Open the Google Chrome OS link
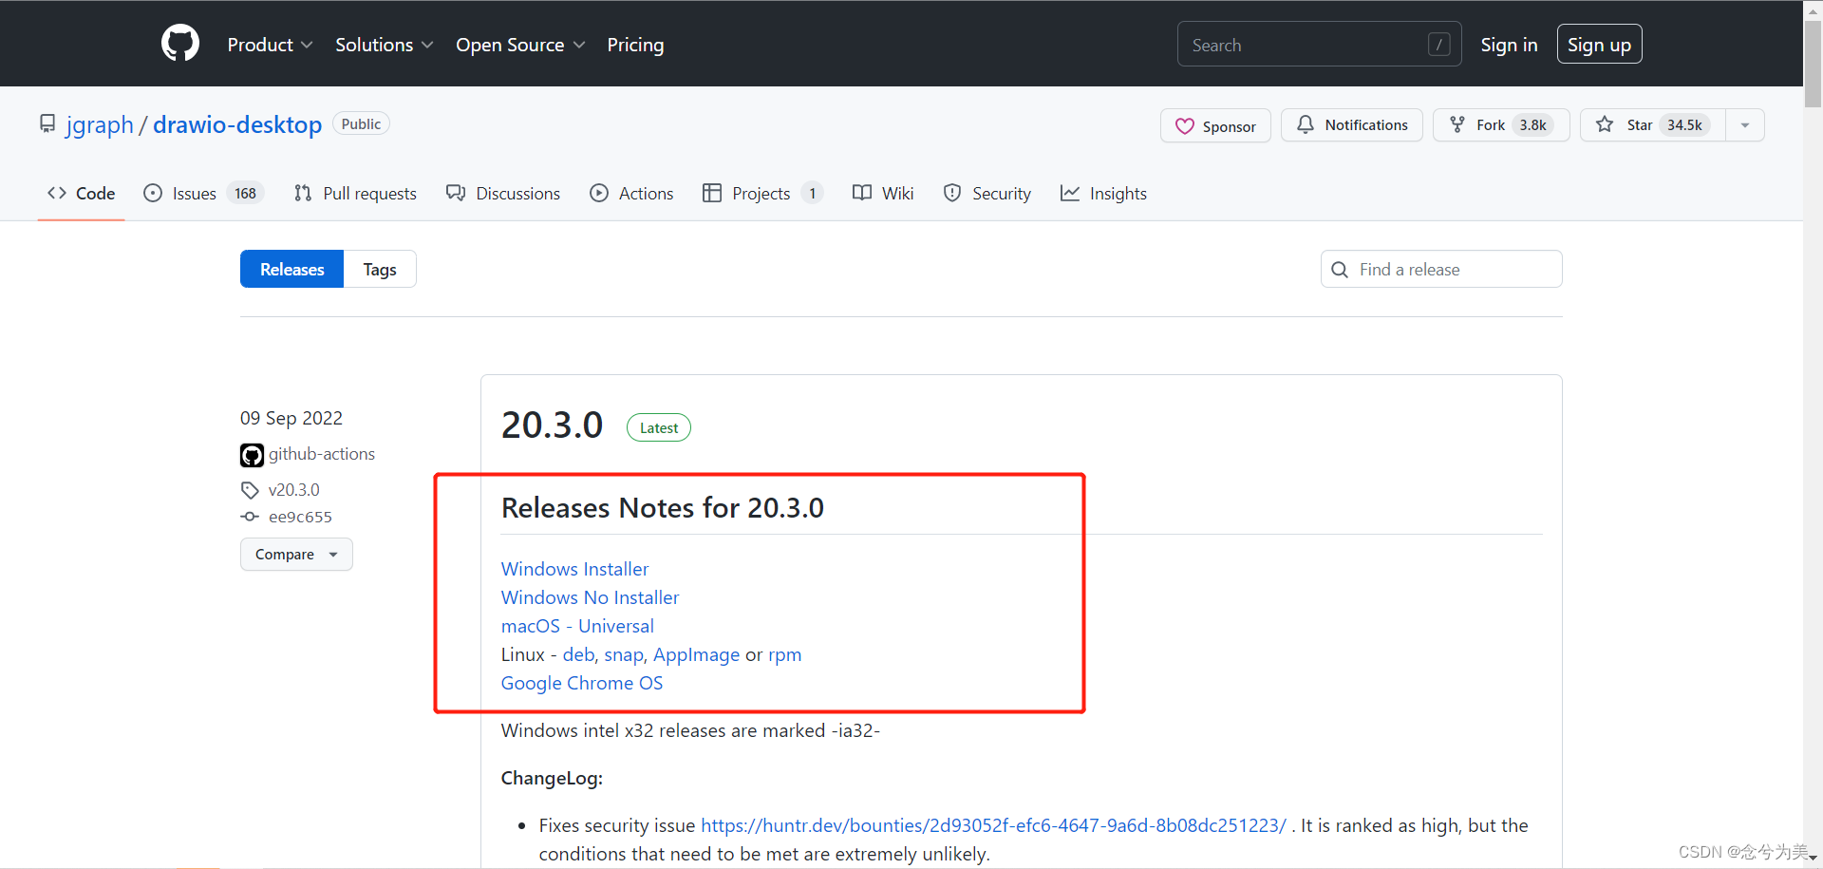 (x=582, y=683)
